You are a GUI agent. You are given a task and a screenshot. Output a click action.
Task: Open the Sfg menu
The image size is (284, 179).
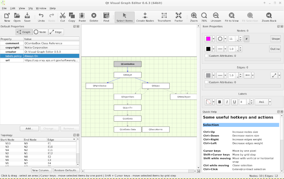pyautogui.click(x=30, y=9)
